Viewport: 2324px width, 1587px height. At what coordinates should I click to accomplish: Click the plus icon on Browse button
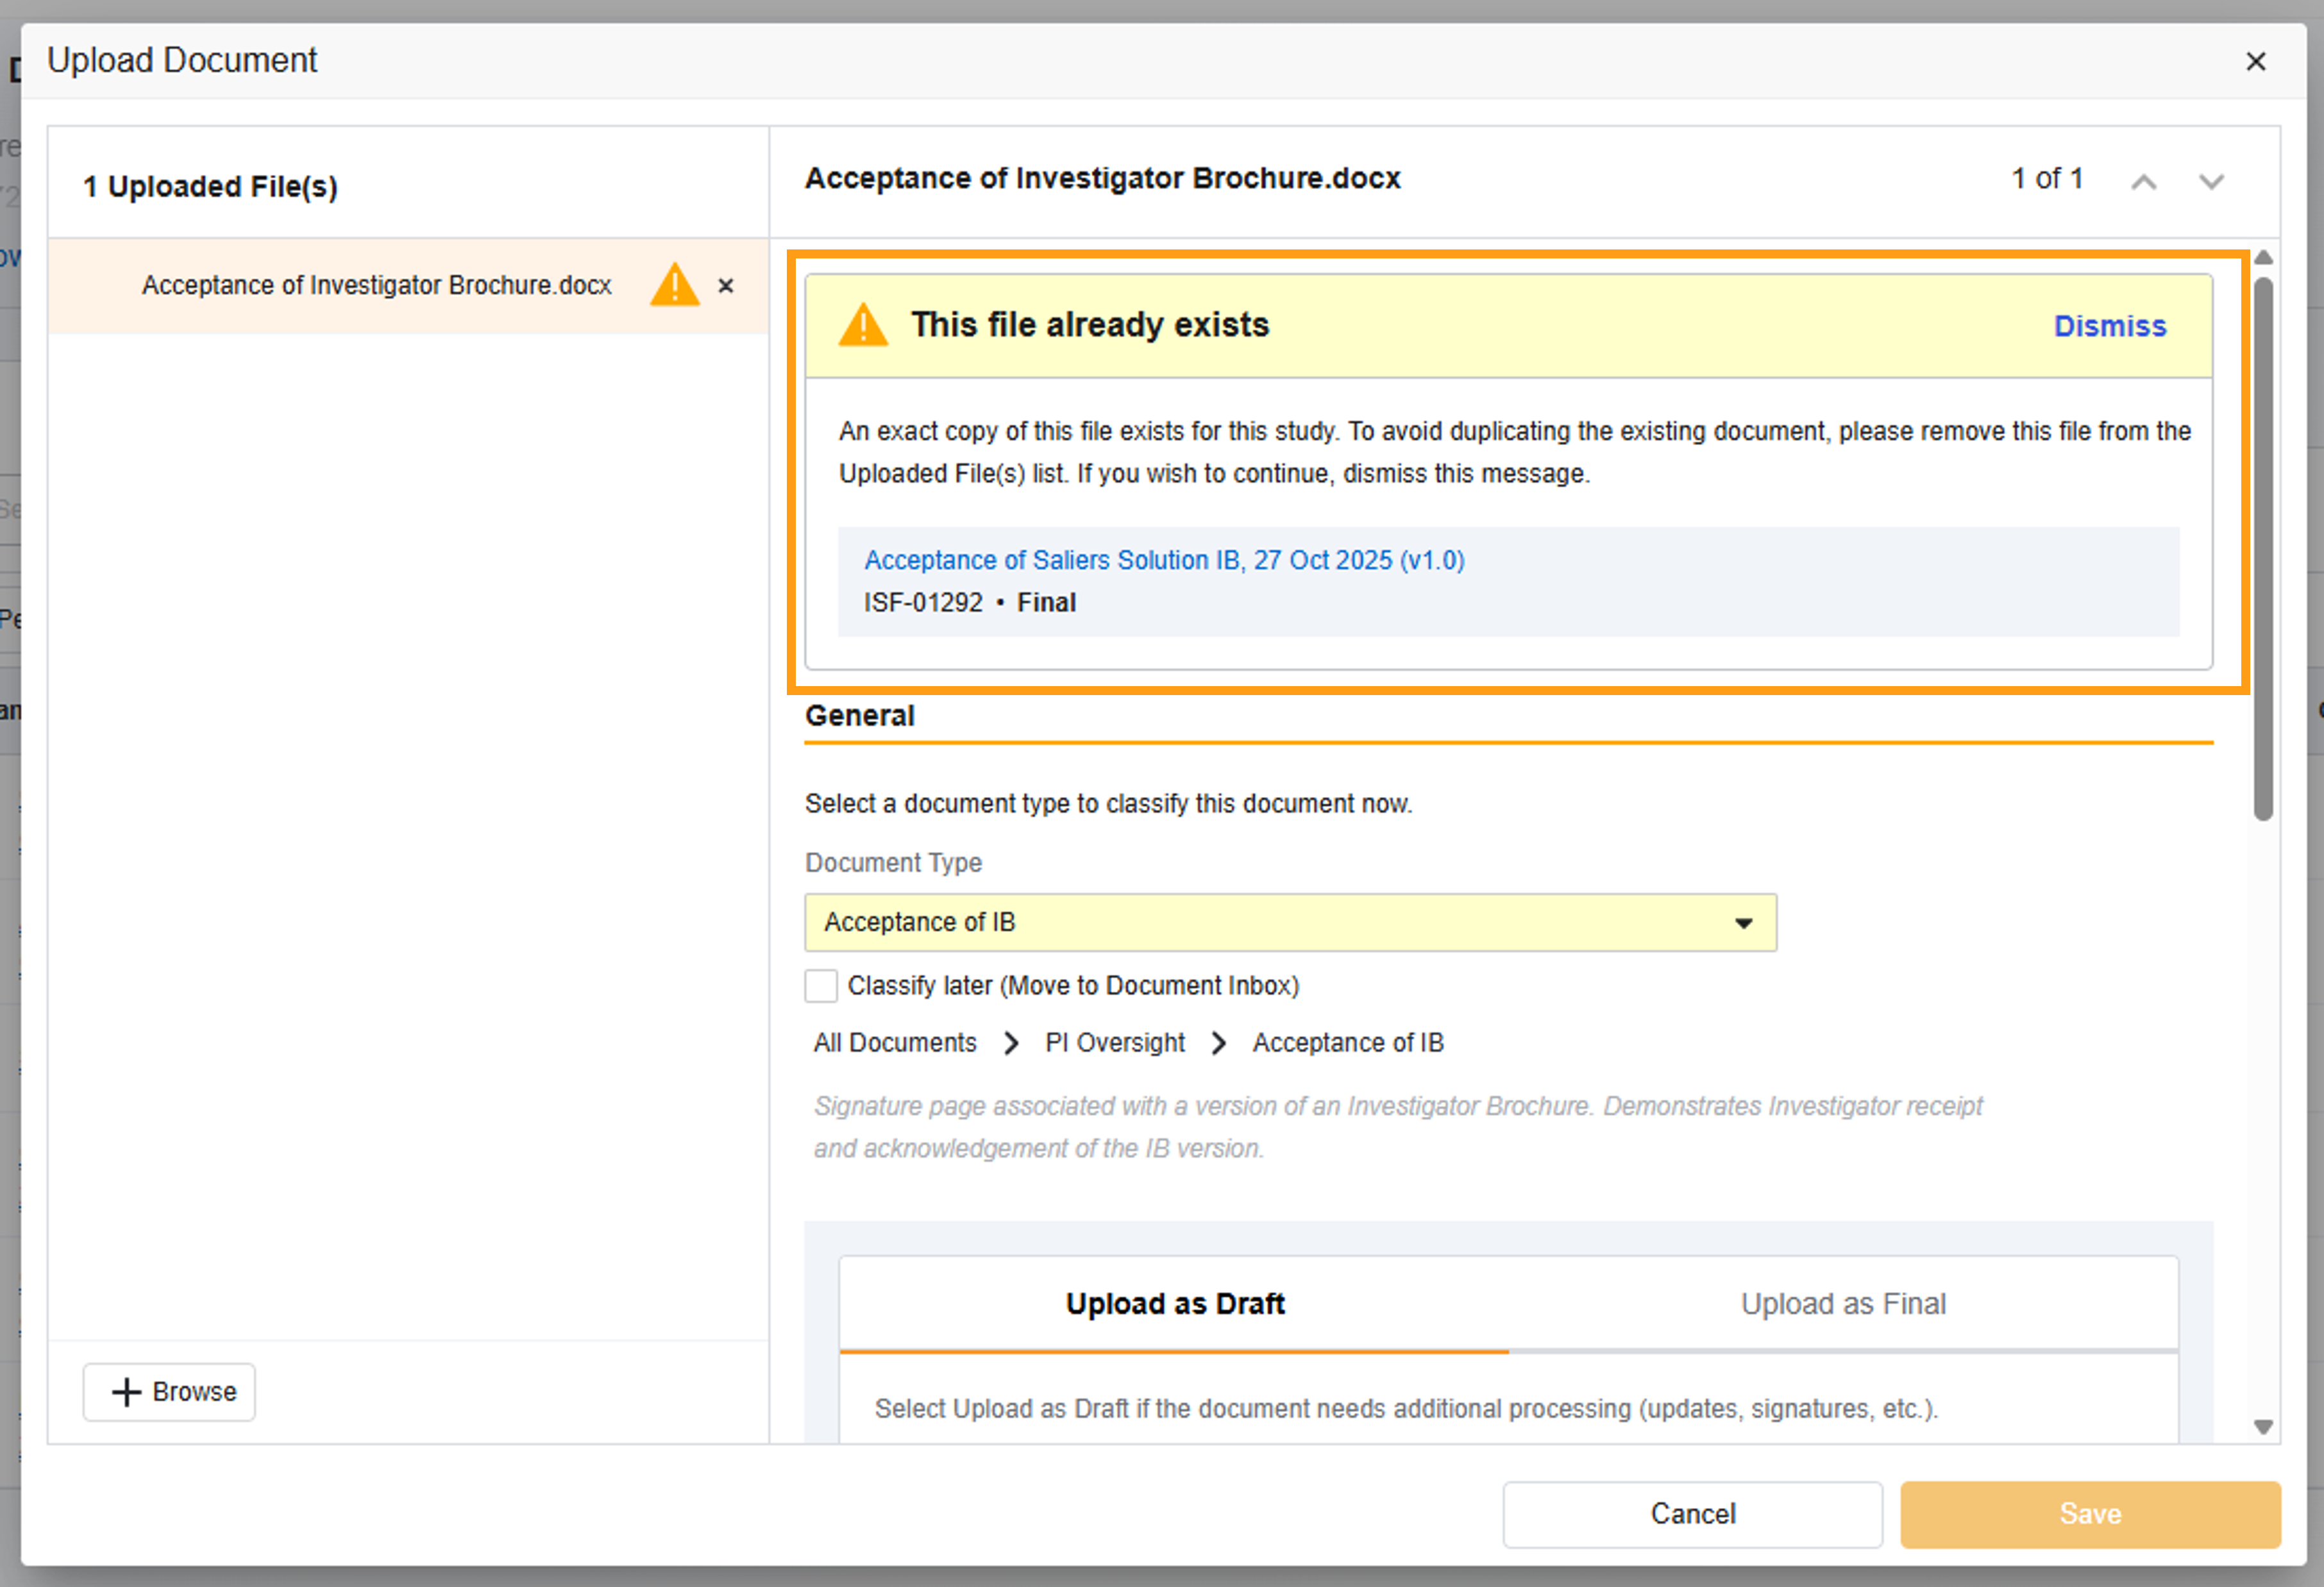pyautogui.click(x=126, y=1392)
